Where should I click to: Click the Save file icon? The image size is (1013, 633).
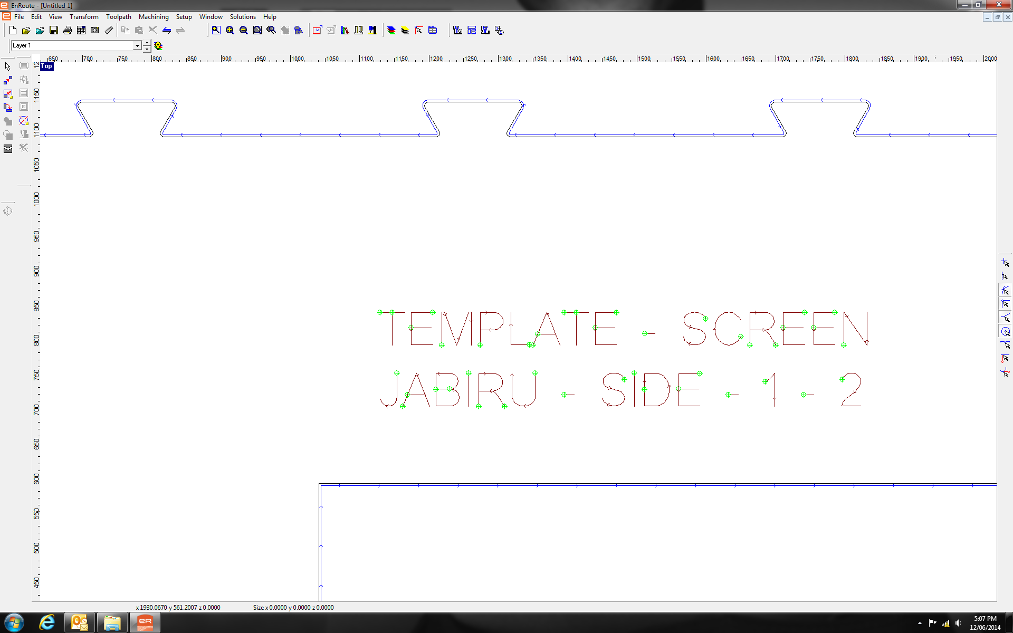[x=53, y=31]
